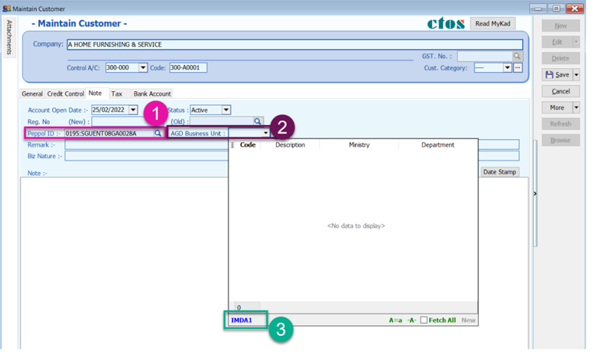
Task: Open the Control A/C dropdown
Action: (x=143, y=68)
